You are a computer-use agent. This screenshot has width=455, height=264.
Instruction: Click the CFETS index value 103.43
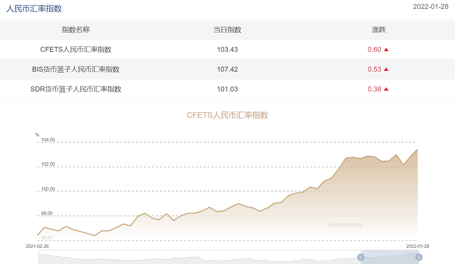tap(227, 49)
